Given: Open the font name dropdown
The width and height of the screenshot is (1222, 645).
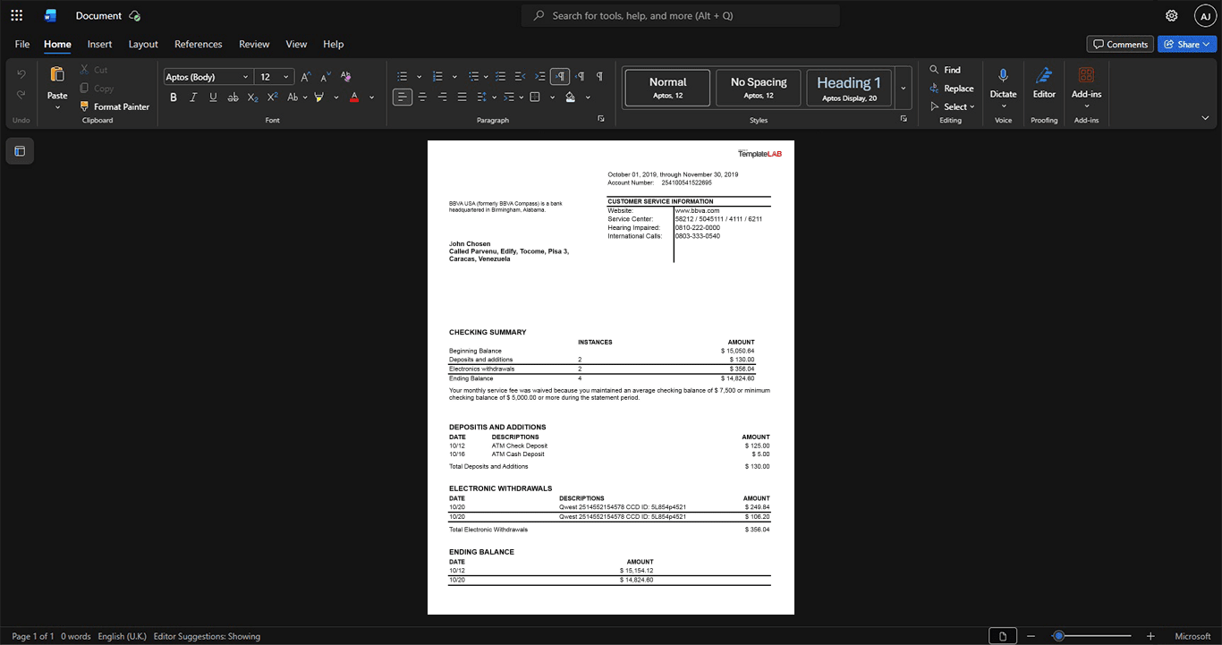Looking at the screenshot, I should [x=245, y=77].
